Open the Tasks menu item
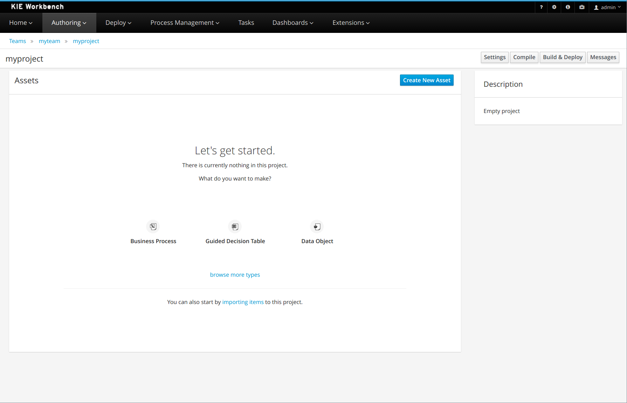The image size is (627, 403). tap(246, 23)
